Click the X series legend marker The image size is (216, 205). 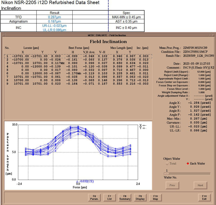pyautogui.click(x=144, y=125)
